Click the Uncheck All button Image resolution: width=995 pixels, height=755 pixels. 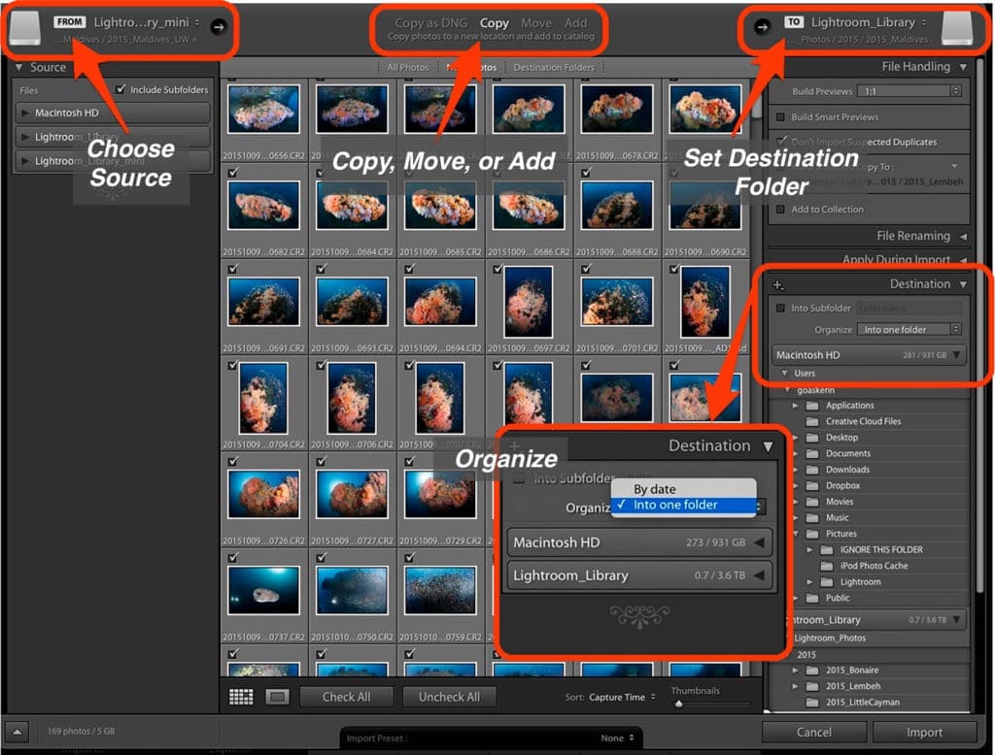click(449, 697)
